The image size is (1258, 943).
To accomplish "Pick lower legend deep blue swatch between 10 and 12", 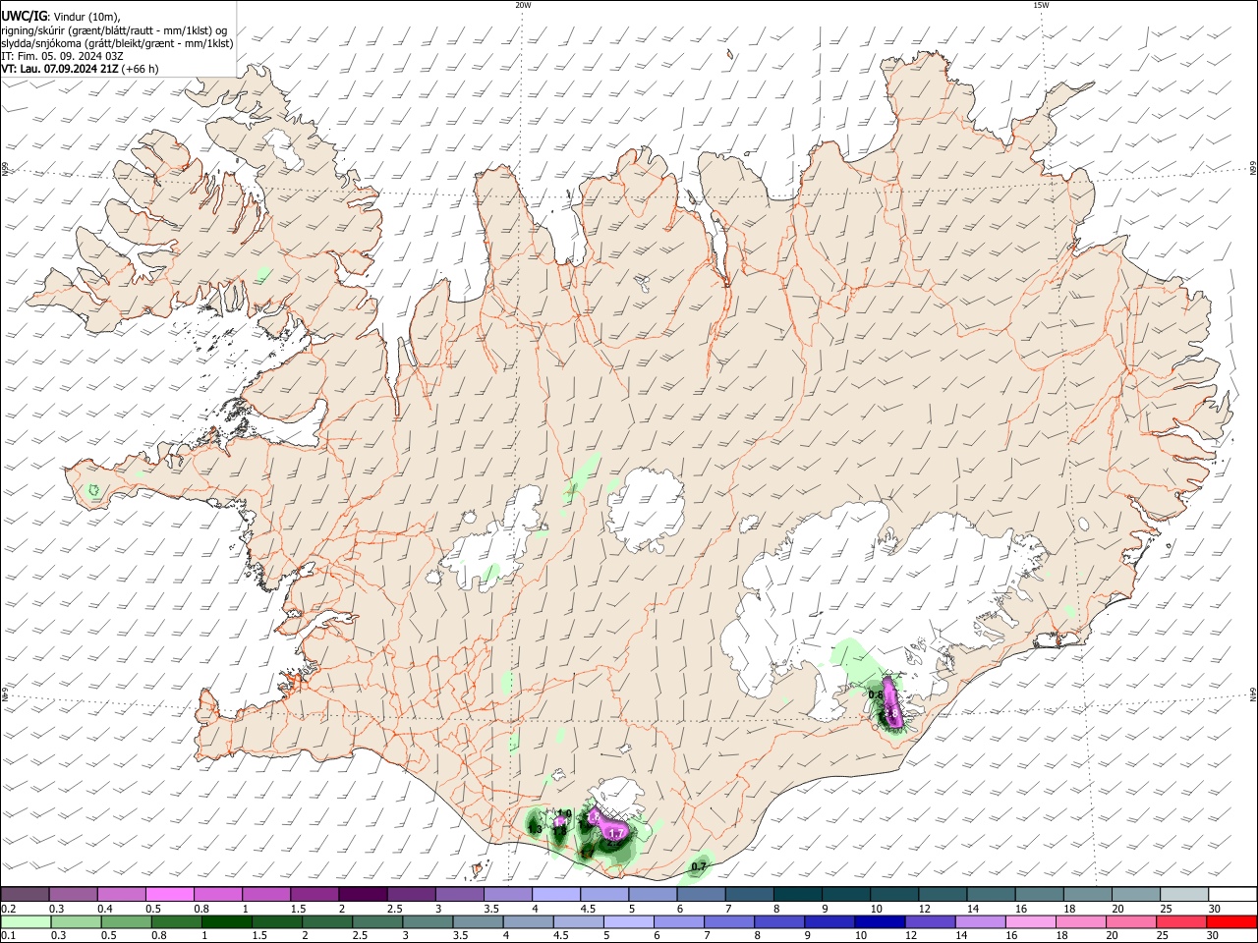I will (x=879, y=921).
